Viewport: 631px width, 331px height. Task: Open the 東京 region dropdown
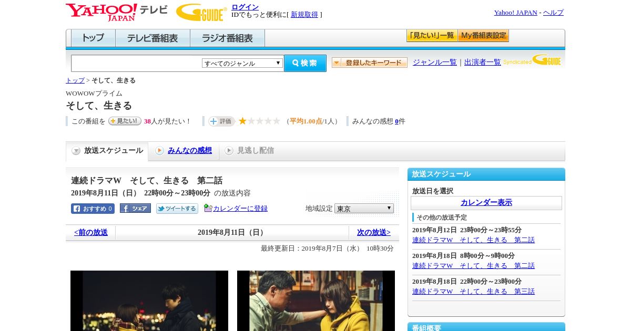(364, 209)
